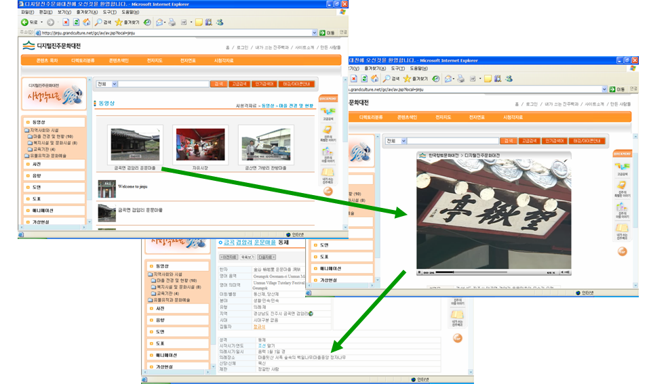Open 마을 전경 및 현황 (10) folder, left window
This screenshot has height=384, width=651.
[x=50, y=136]
